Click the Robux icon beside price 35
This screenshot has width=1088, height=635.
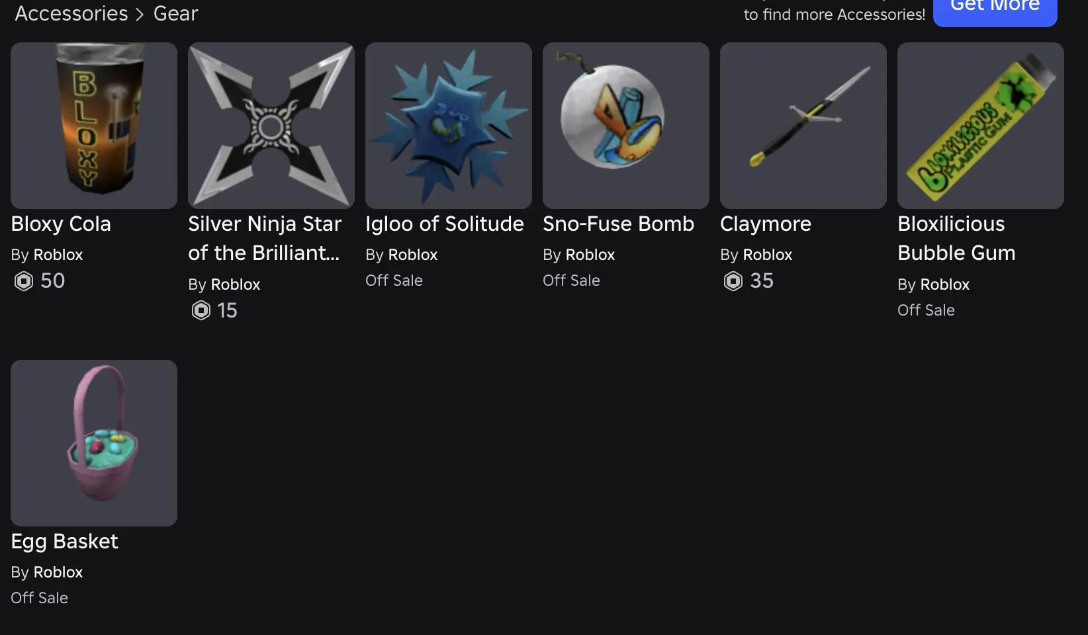click(x=733, y=281)
